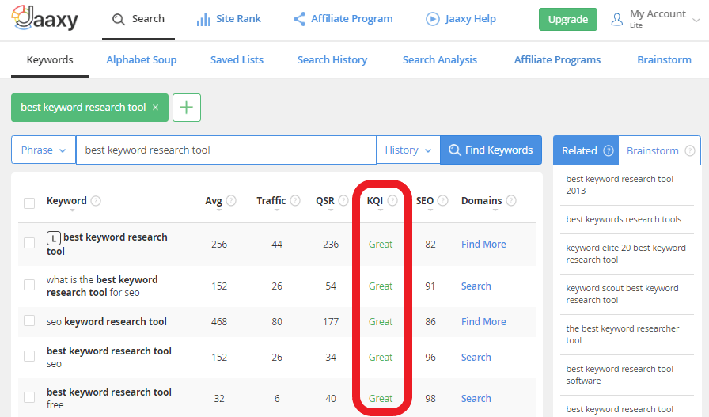This screenshot has width=709, height=417.
Task: Click the QSR column help icon
Action: 343,200
